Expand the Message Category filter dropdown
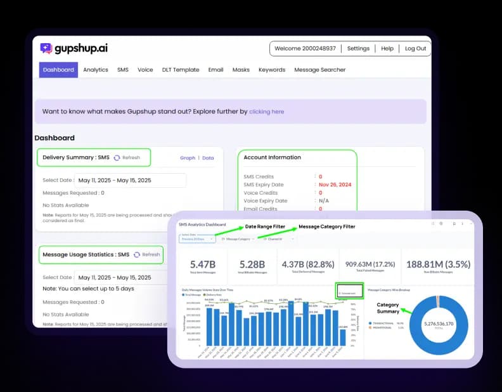 [238, 239]
